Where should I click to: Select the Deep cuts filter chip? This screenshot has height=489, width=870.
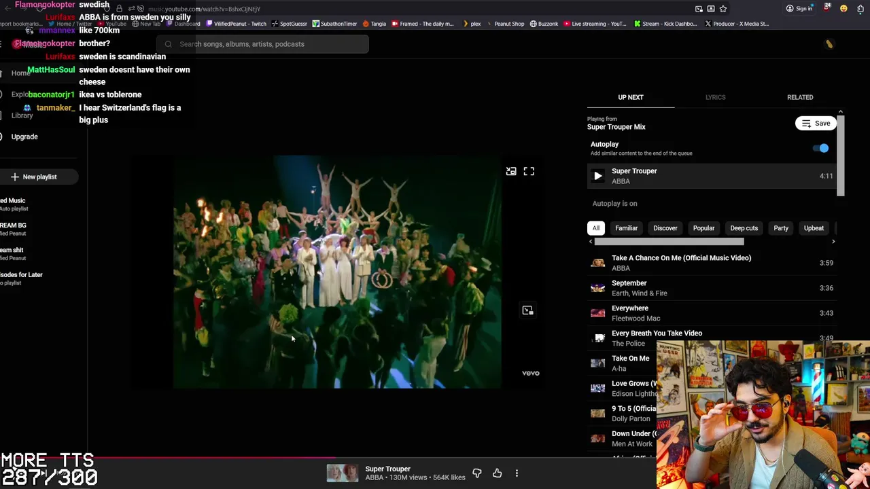[744, 228]
